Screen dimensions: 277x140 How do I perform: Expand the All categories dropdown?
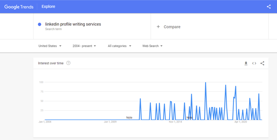coord(119,46)
